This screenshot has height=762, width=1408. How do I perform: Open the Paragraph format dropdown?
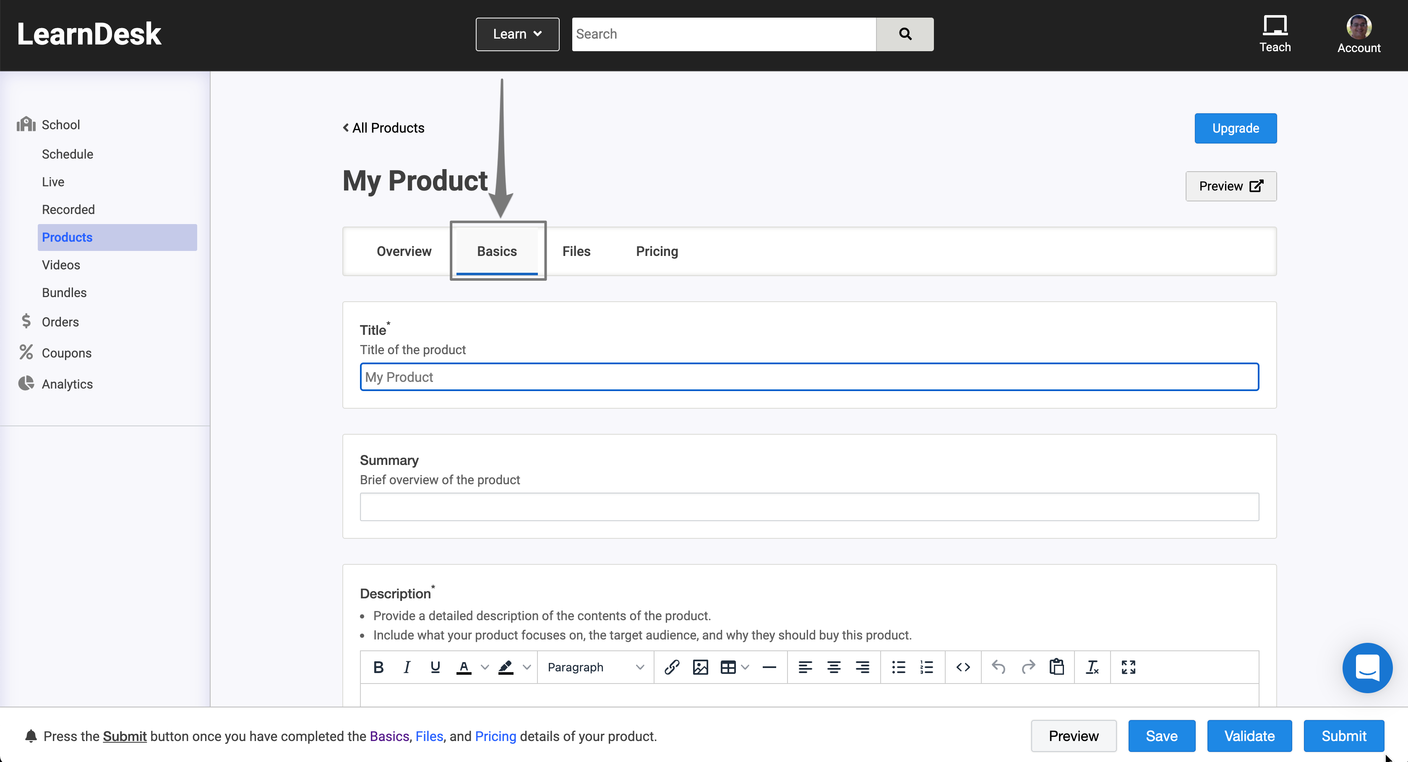pos(596,667)
